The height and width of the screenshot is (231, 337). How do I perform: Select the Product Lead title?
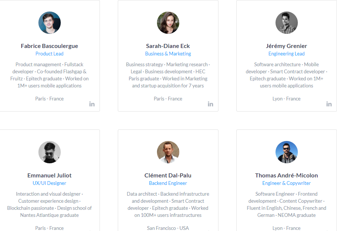(x=50, y=54)
